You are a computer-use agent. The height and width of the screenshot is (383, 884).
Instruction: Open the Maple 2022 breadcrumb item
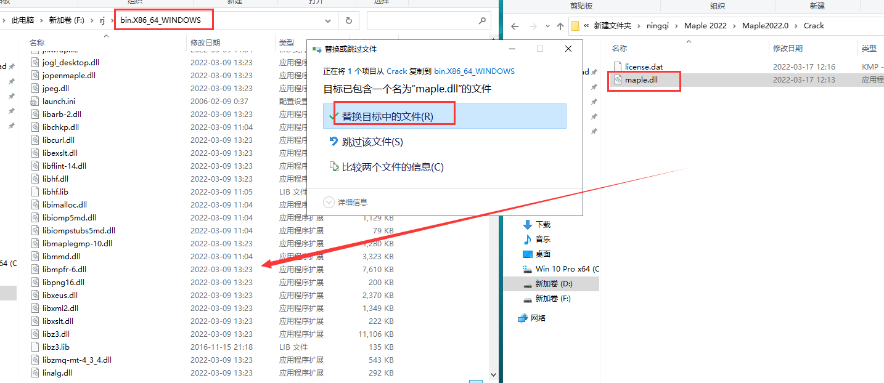pyautogui.click(x=706, y=25)
